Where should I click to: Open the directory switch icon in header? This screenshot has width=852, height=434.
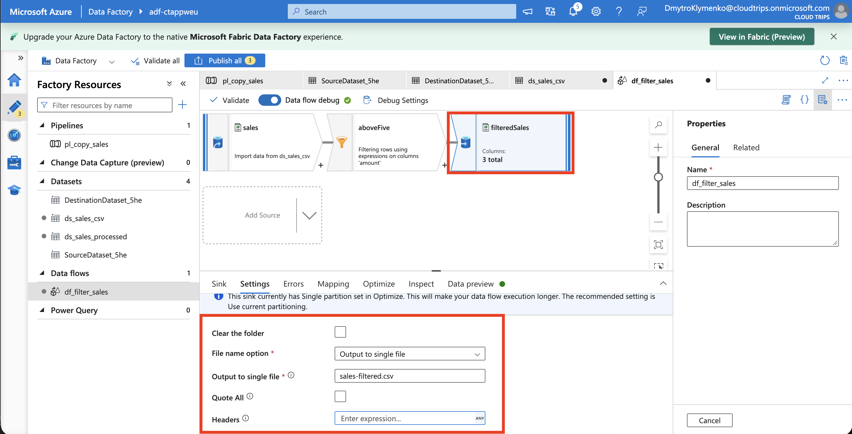(550, 12)
